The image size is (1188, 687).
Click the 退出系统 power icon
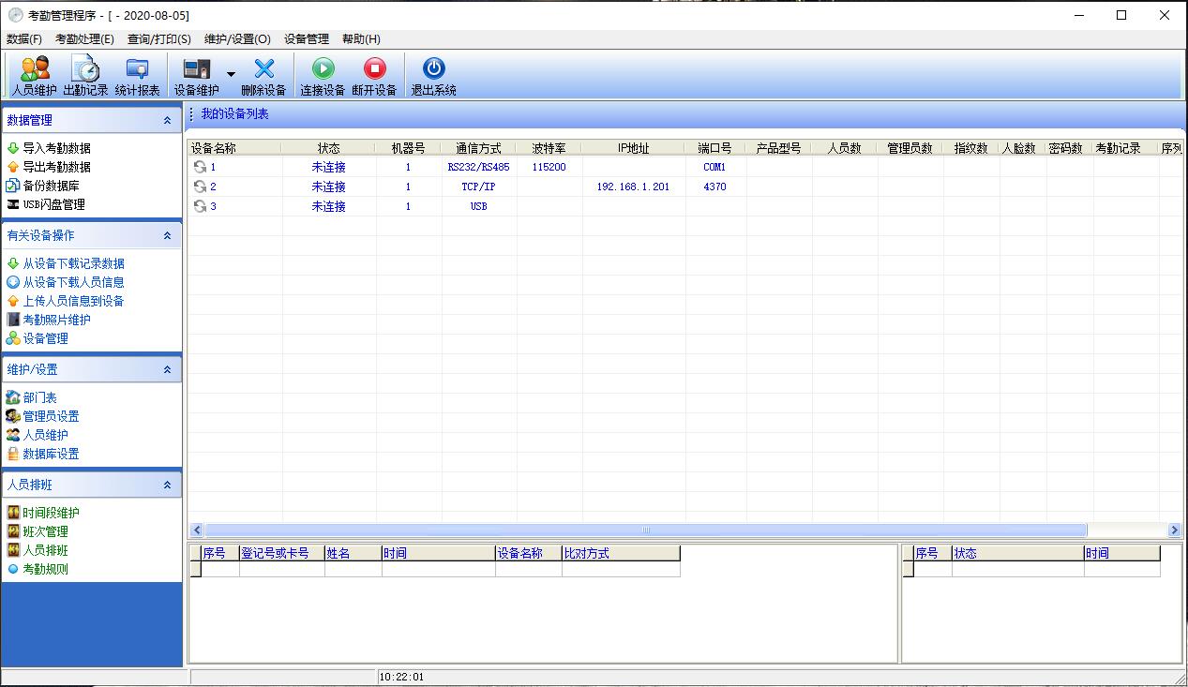coord(433,75)
